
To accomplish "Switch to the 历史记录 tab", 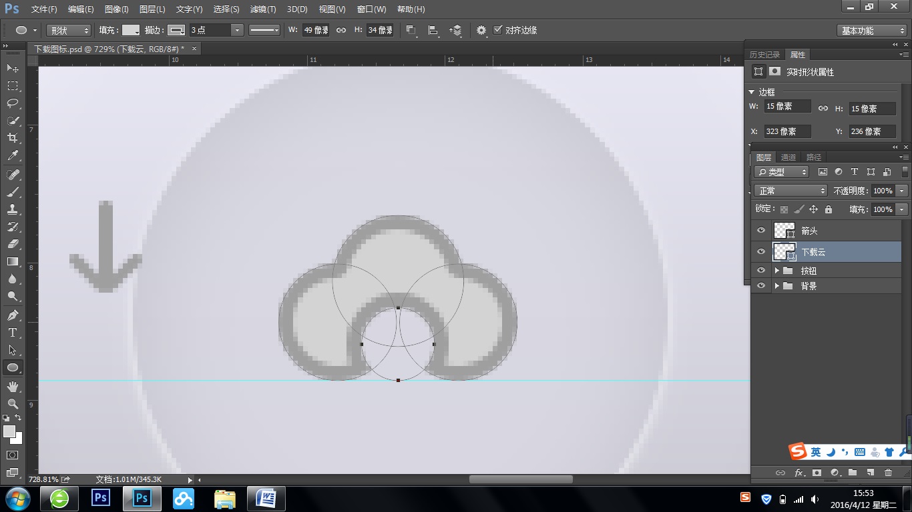I will (764, 55).
